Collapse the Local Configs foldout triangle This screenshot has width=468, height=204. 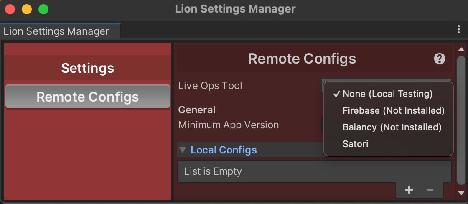(x=183, y=150)
